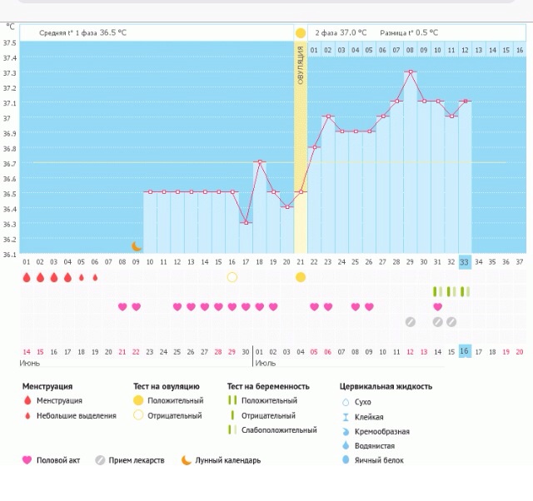Viewport: 533px width, 501px height.
Task: Click the positive ovulation test circle on day 21
Action: pyautogui.click(x=301, y=277)
